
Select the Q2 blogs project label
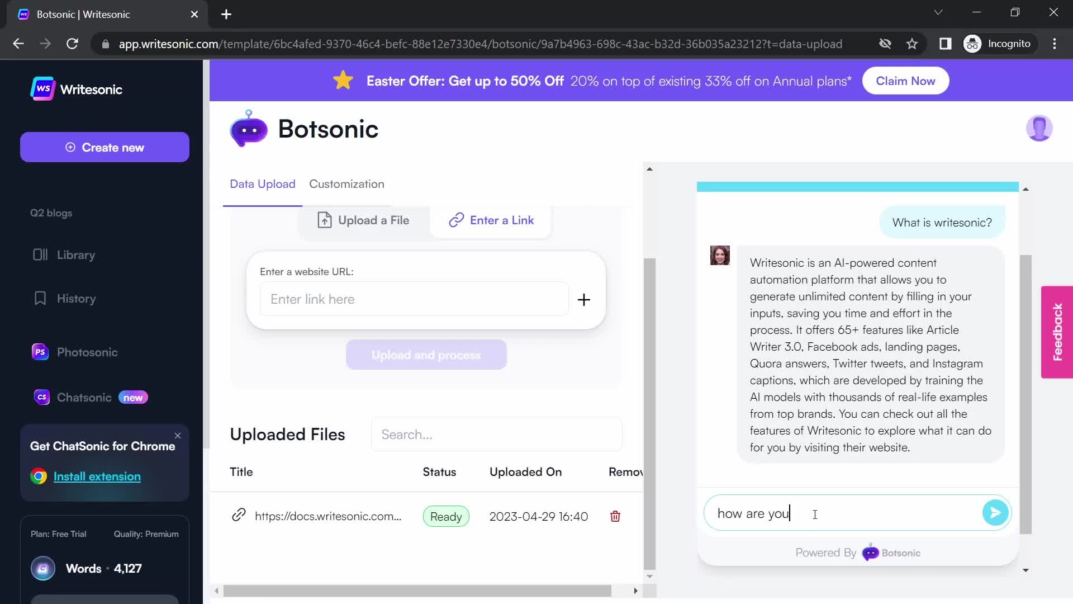pos(51,213)
